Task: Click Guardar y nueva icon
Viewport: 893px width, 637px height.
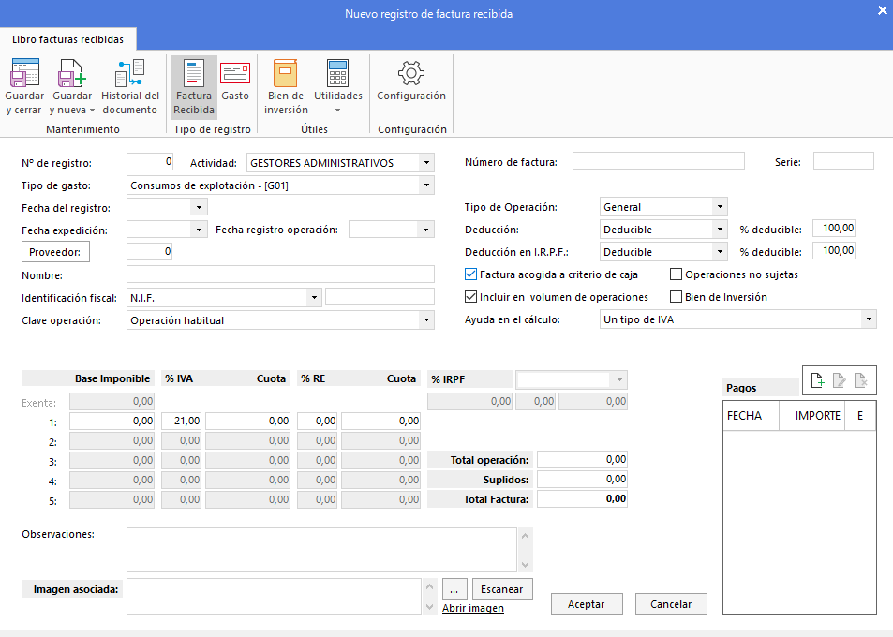Action: coord(72,73)
